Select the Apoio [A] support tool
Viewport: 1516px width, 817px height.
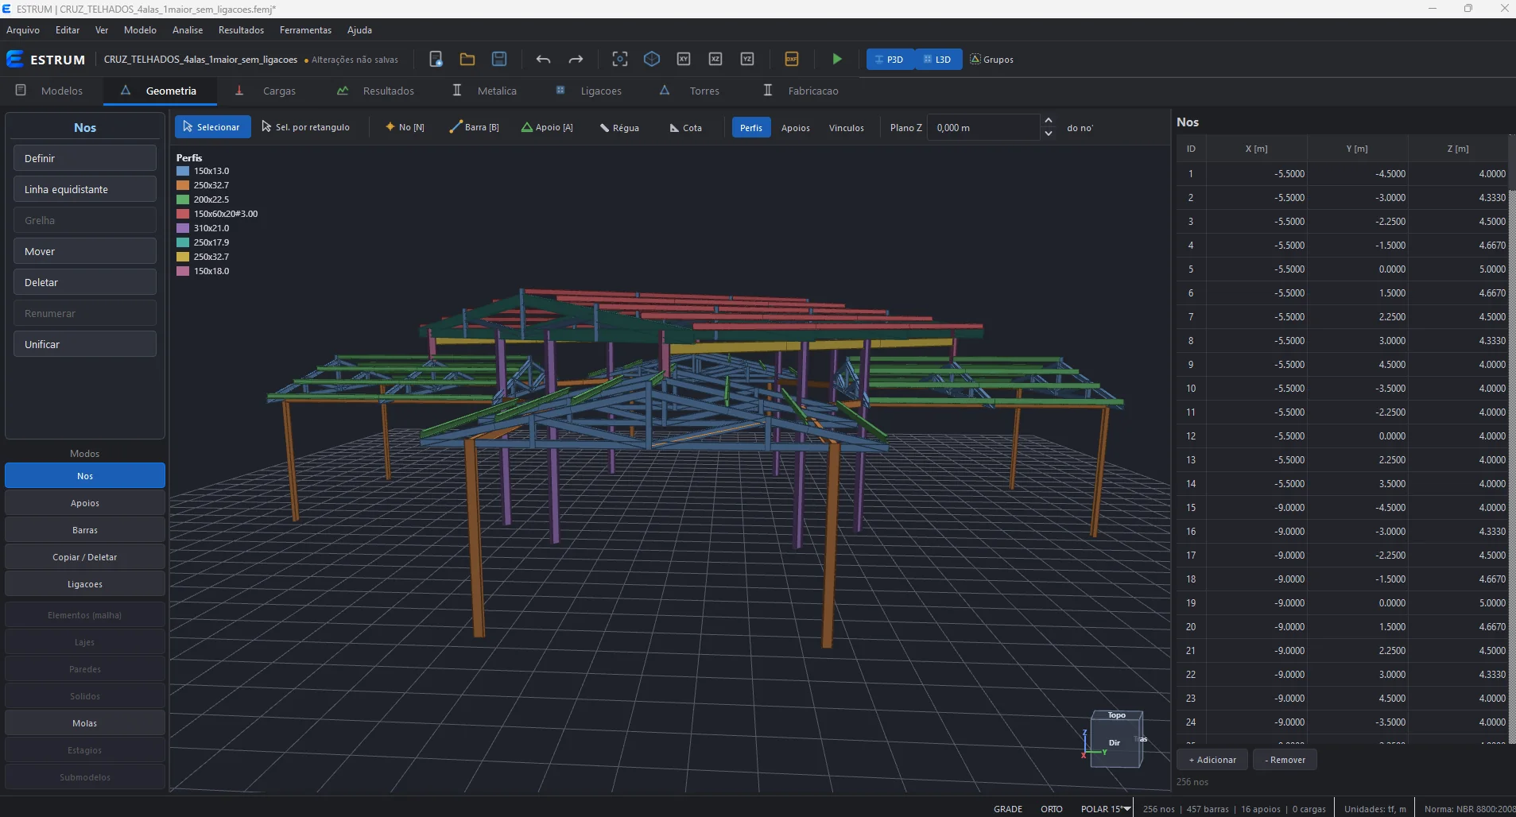tap(547, 127)
